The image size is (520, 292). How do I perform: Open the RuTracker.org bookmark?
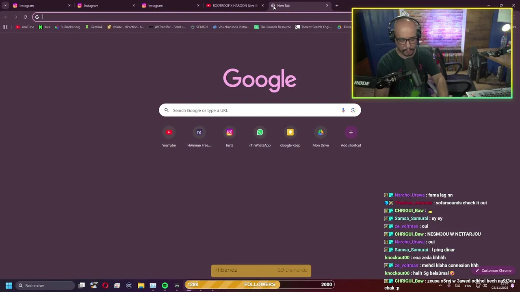67,27
